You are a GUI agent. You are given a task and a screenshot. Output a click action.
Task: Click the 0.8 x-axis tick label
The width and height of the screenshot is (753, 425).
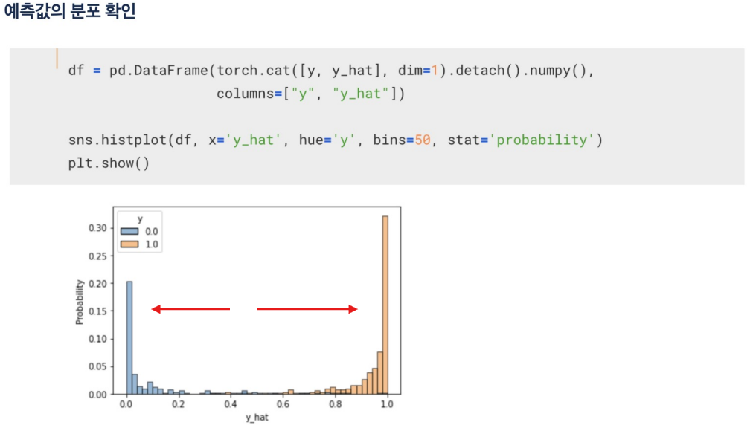335,404
